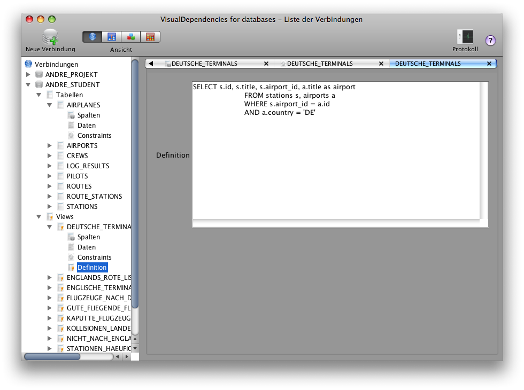Screen dimensions: 524x390
Task: Expand the CREWS table node
Action: 49,155
